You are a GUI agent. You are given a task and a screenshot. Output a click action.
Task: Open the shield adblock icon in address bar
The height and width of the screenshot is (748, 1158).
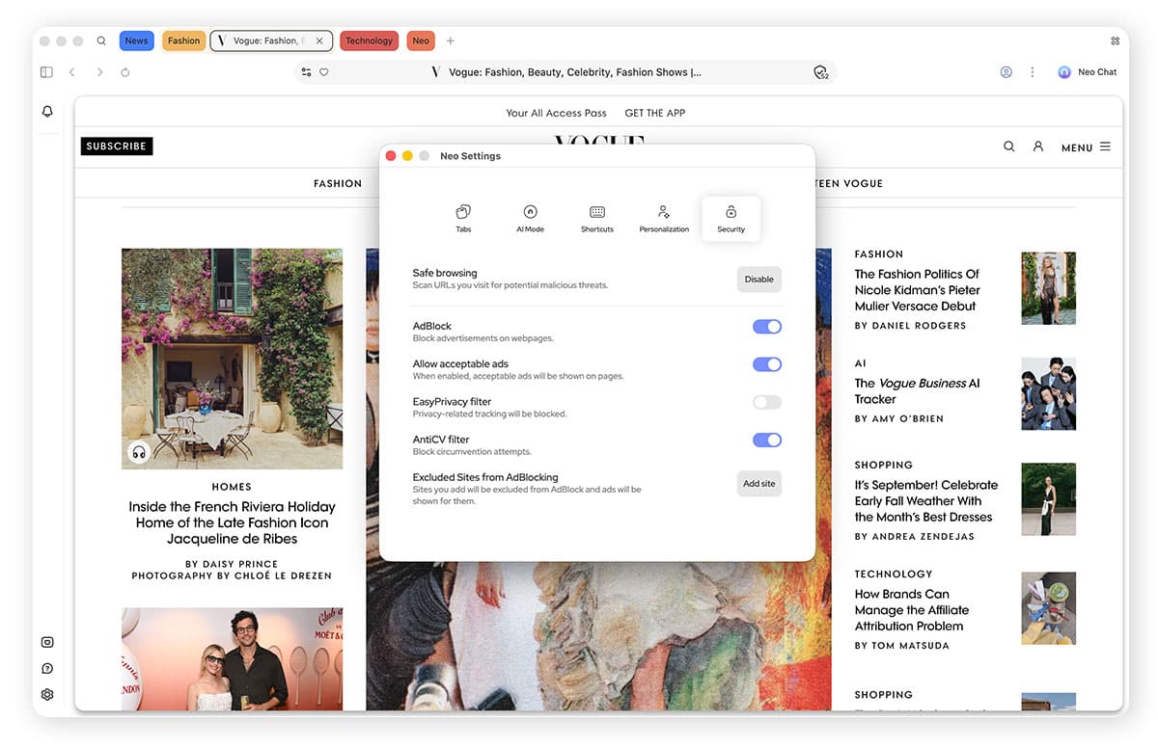(820, 72)
